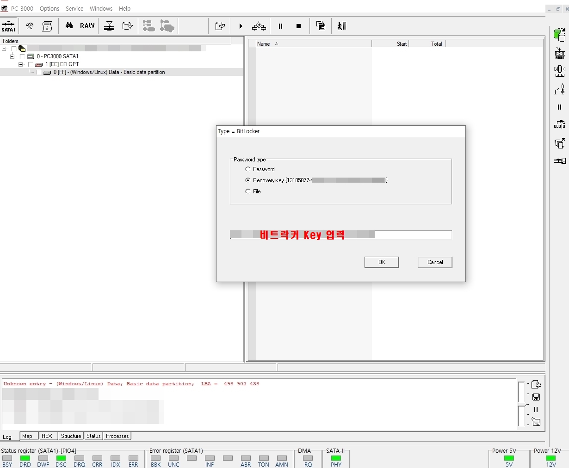Click Cancel in the BitLocker dialog
Screen dimensions: 569x468
[x=435, y=262]
